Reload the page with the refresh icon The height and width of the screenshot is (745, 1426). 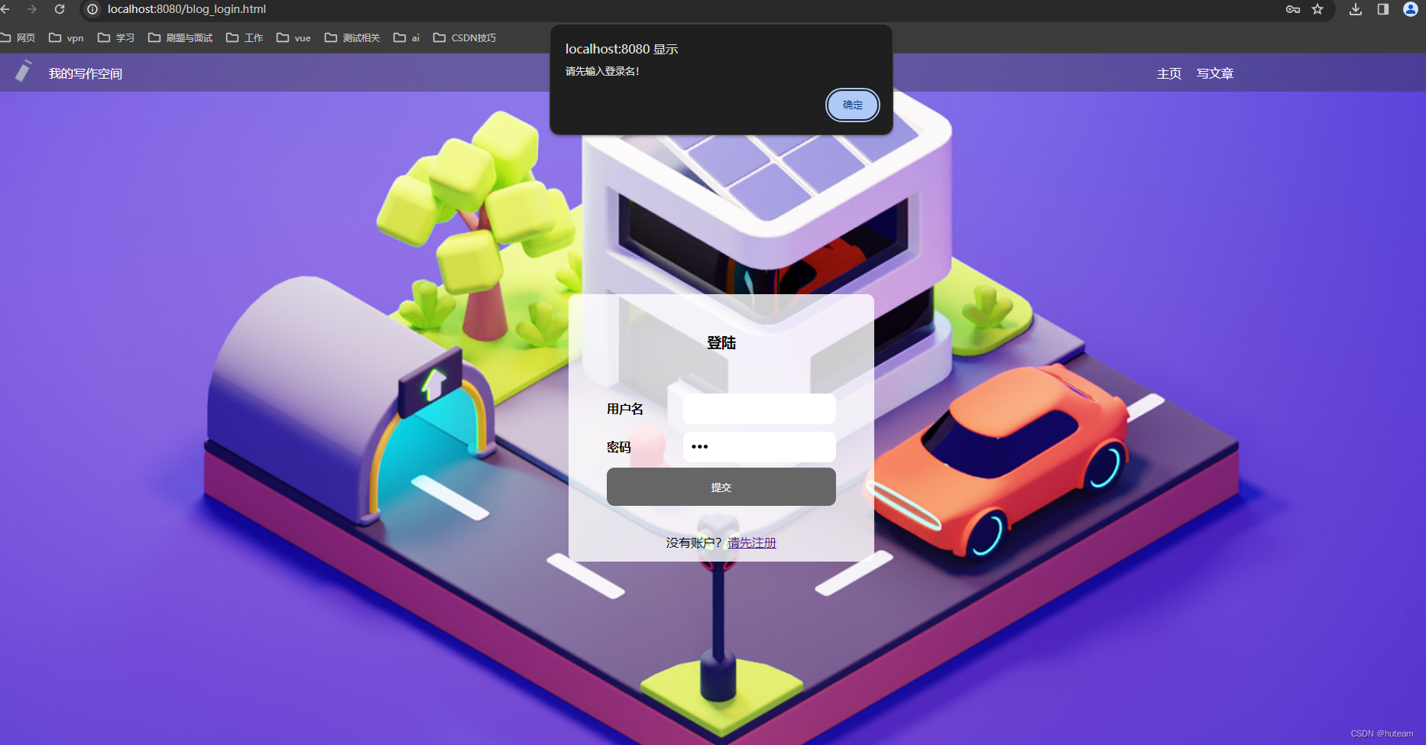(60, 9)
